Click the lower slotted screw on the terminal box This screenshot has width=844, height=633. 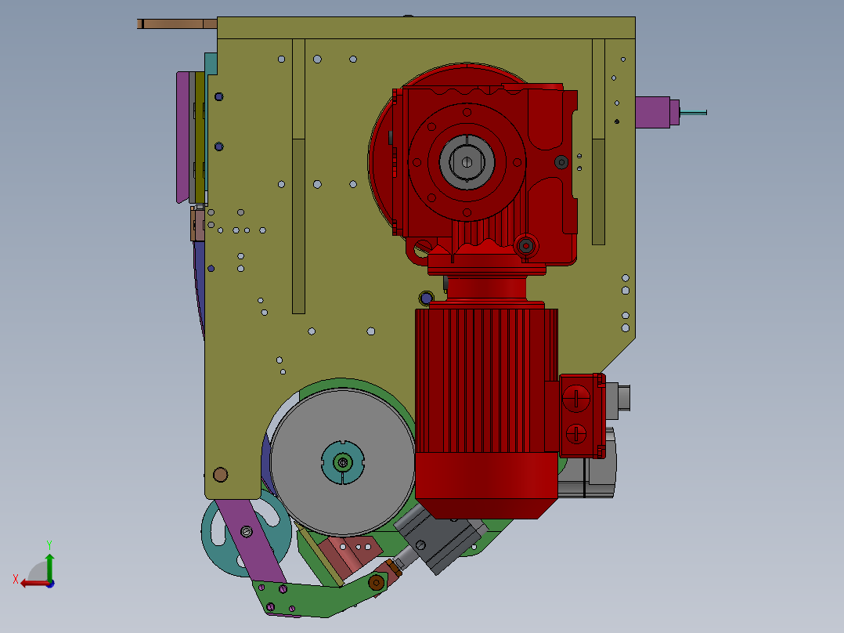click(x=576, y=434)
